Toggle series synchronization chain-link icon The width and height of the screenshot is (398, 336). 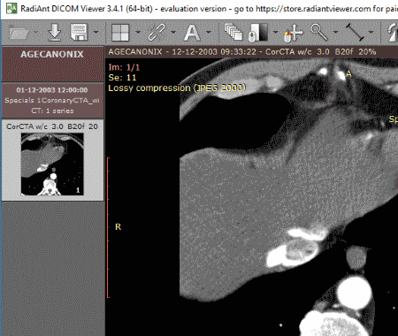point(157,33)
